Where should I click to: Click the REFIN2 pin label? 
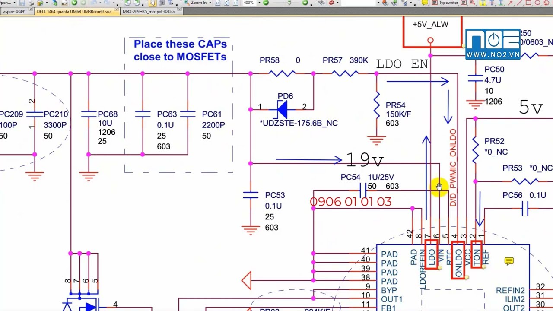point(510,291)
